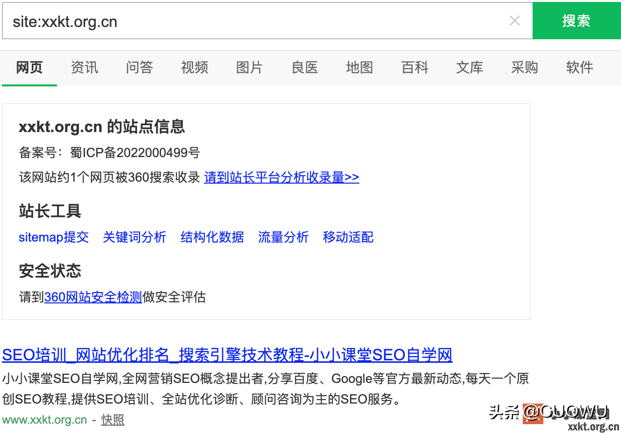Switch to the 视频 tab
This screenshot has width=621, height=433.
click(195, 67)
